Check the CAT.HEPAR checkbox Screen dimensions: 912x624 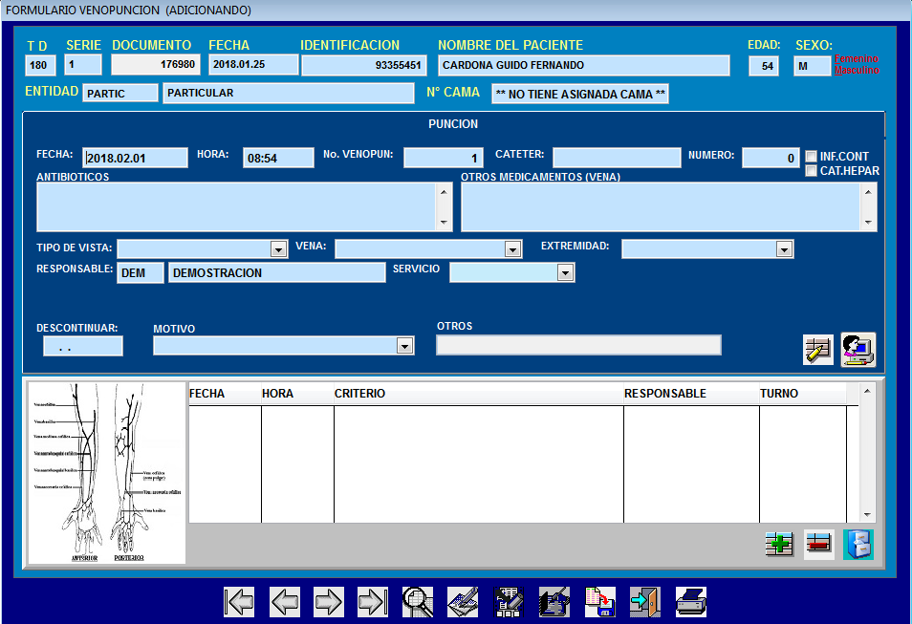pyautogui.click(x=812, y=171)
